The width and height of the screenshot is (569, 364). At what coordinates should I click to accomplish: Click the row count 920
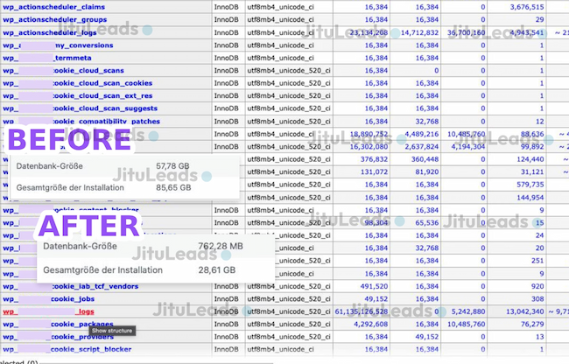tap(537, 286)
